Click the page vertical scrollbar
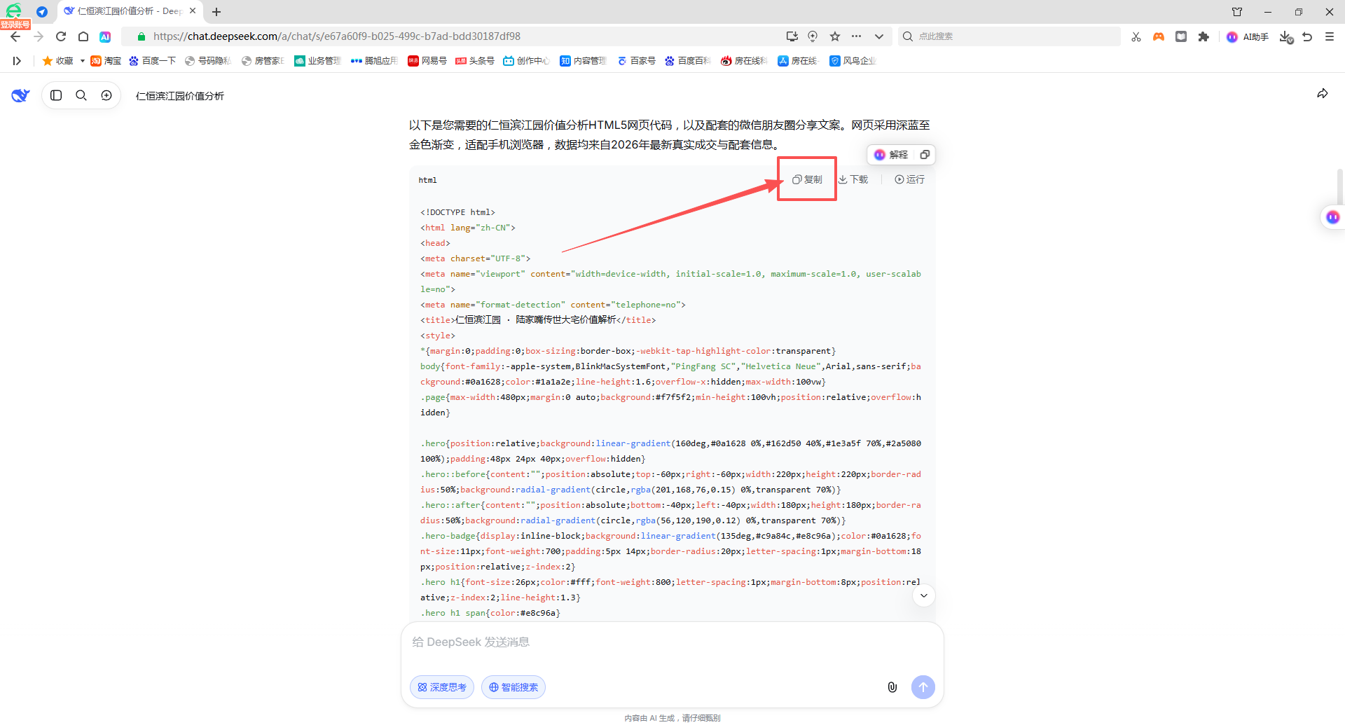The image size is (1345, 725). tap(1339, 186)
